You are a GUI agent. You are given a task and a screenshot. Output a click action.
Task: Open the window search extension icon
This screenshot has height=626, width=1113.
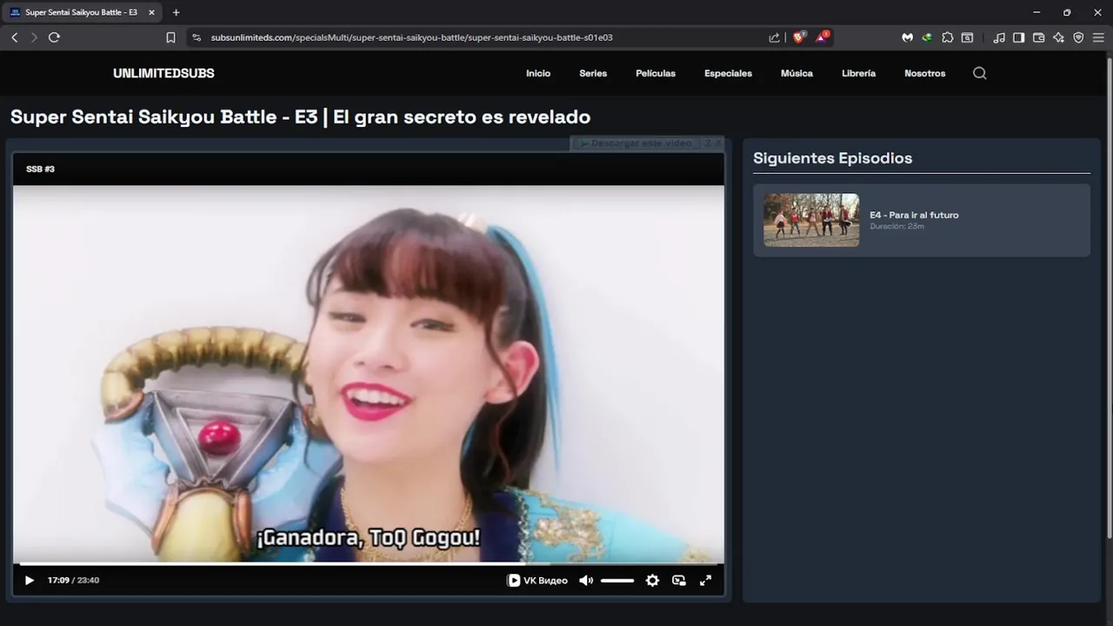click(967, 37)
